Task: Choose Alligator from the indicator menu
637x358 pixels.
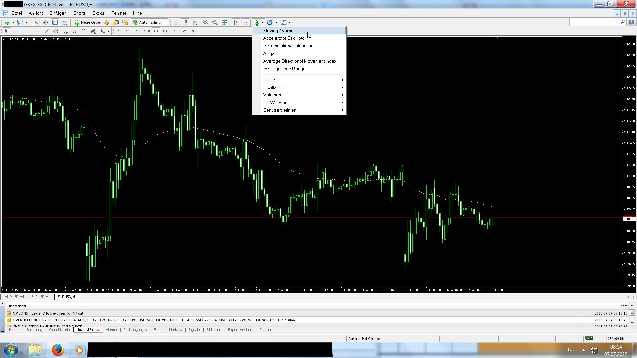Action: pos(271,53)
